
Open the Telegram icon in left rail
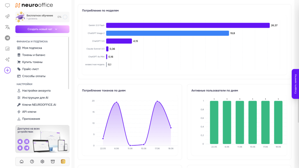click(7, 38)
